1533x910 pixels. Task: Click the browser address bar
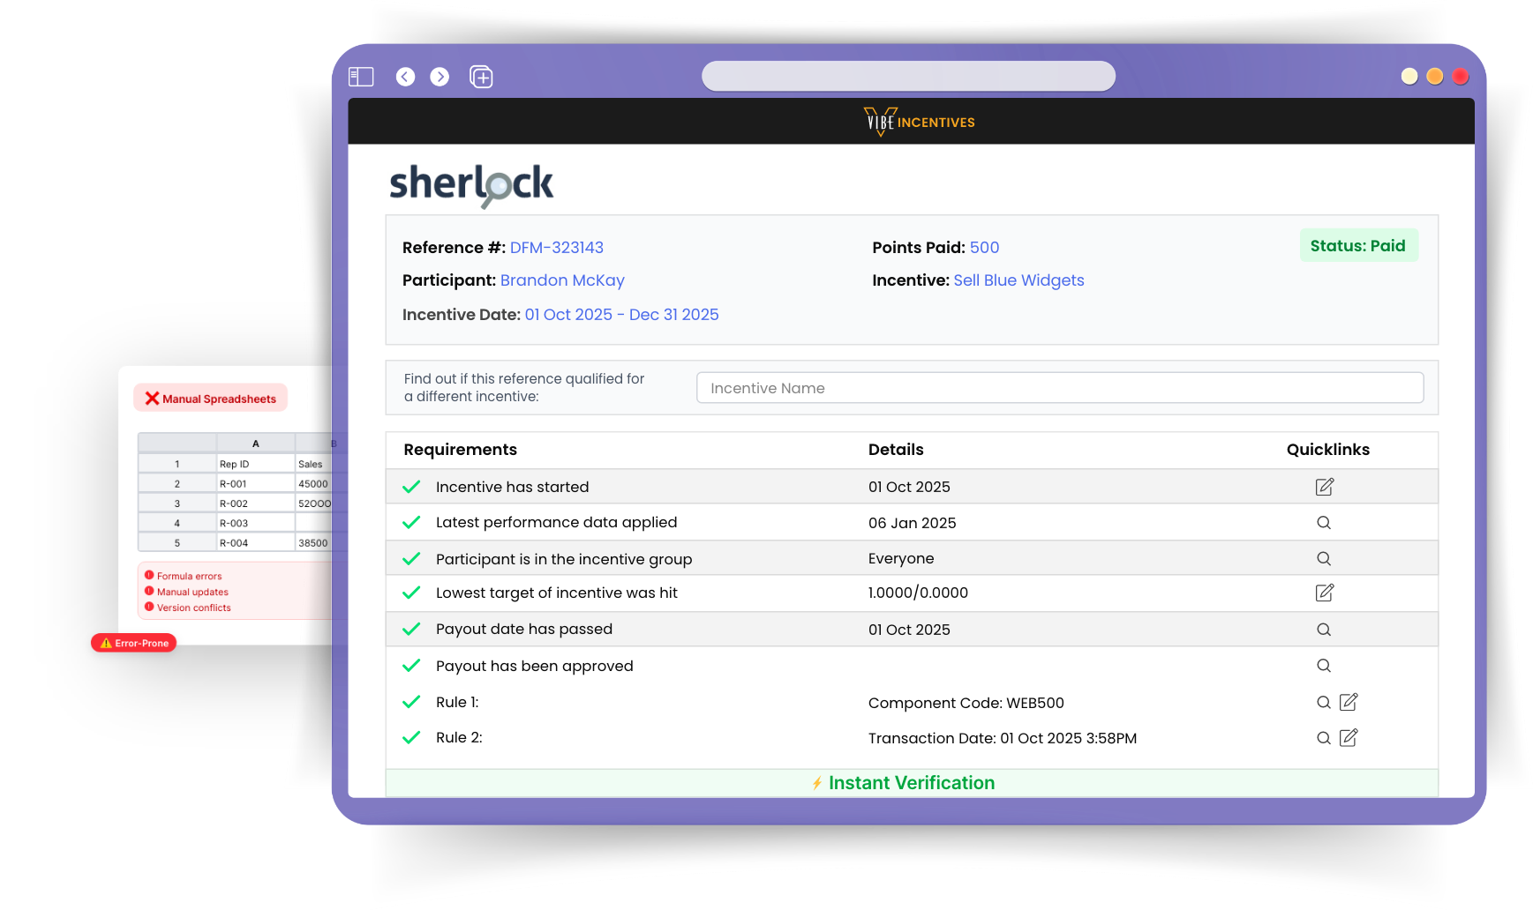point(908,76)
